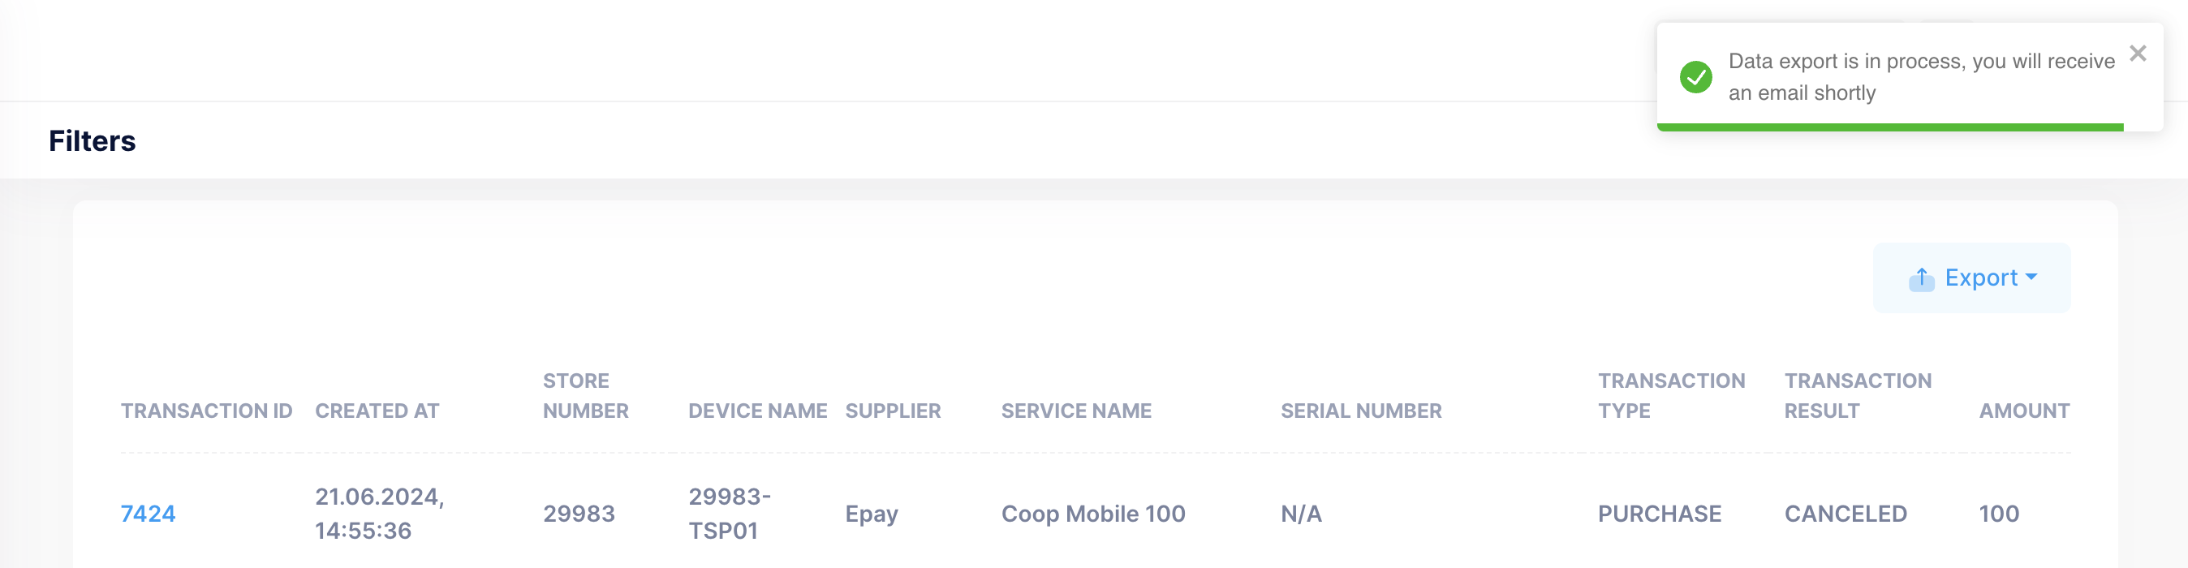Click the green success checkmark icon
Viewport: 2188px width, 568px height.
point(1695,77)
